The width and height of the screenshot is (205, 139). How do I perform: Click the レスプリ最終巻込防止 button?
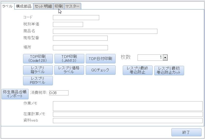(138, 70)
